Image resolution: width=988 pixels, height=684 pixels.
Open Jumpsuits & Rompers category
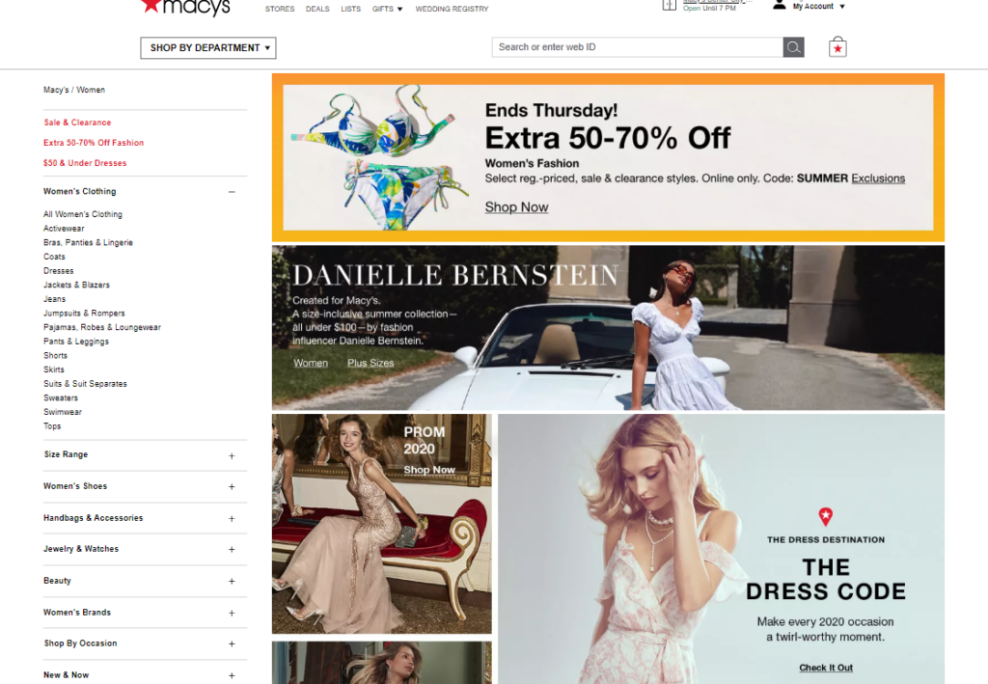pos(85,313)
